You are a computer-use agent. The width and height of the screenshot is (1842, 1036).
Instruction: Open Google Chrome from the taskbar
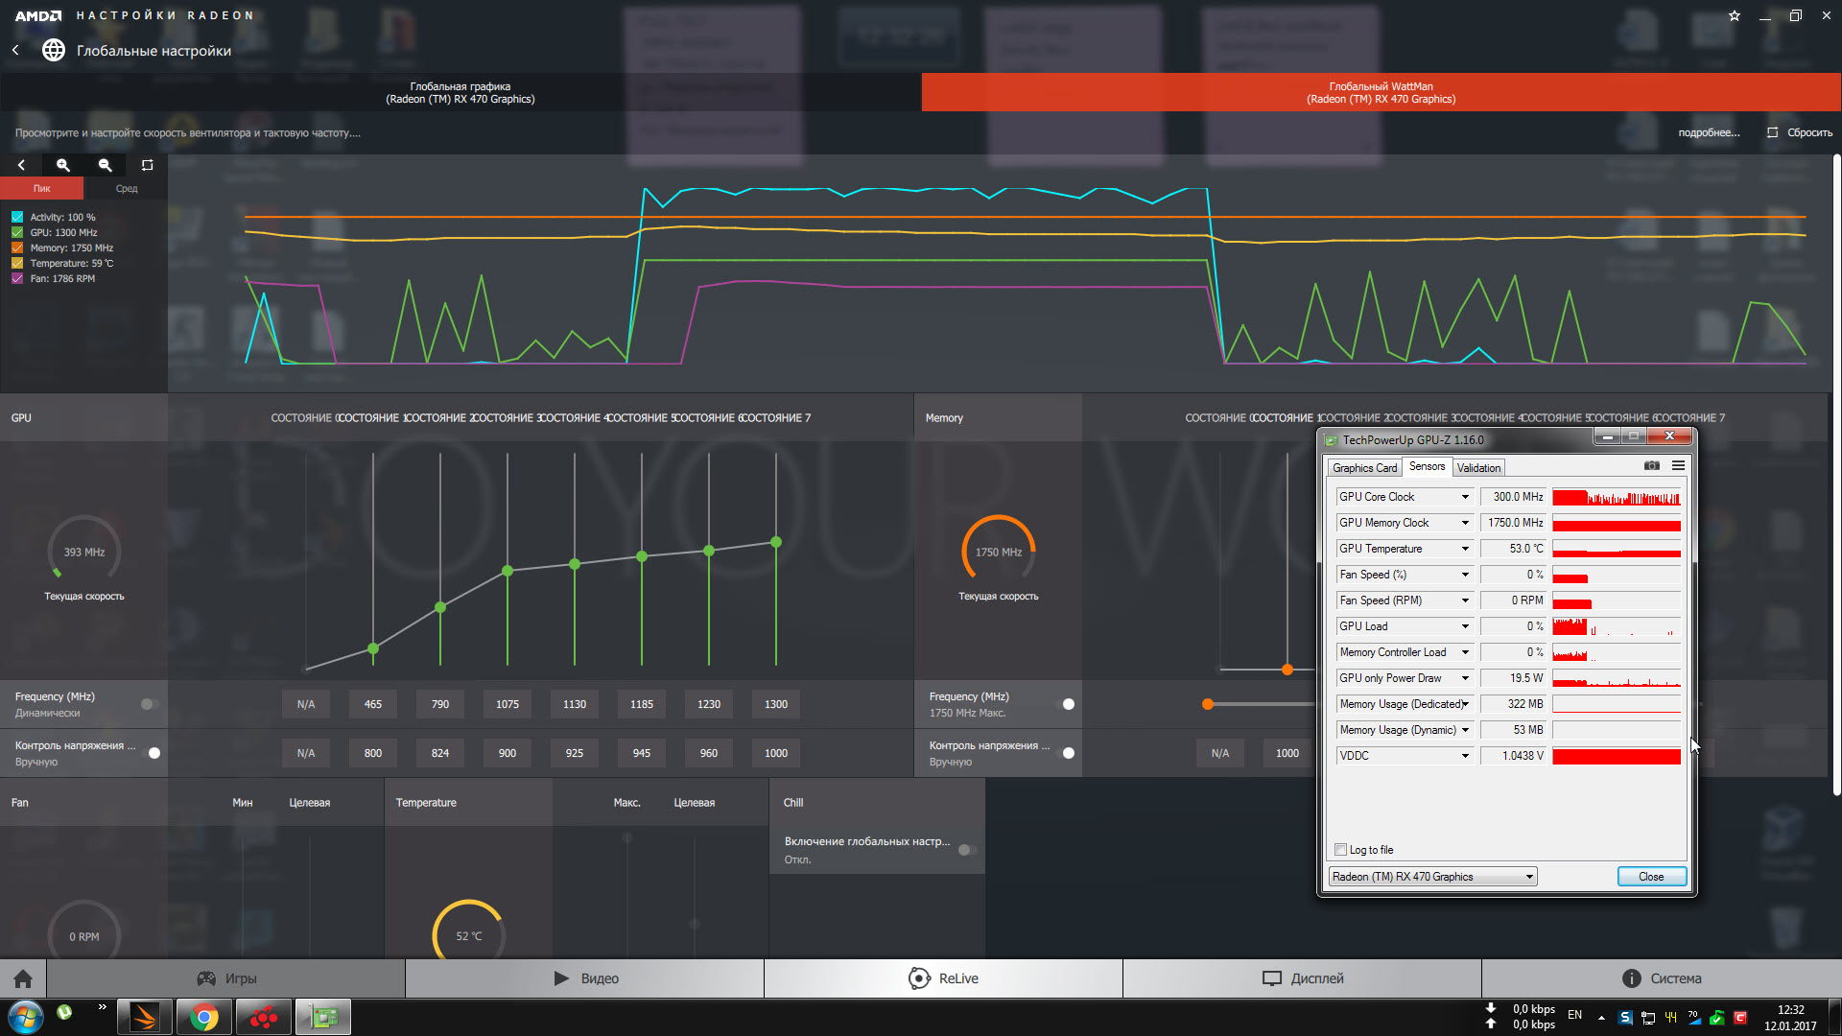click(203, 1017)
